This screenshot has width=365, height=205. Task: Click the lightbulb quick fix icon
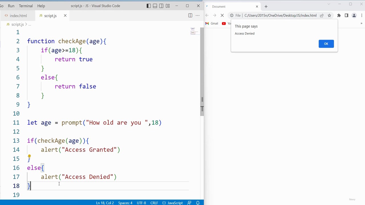[x=29, y=157]
